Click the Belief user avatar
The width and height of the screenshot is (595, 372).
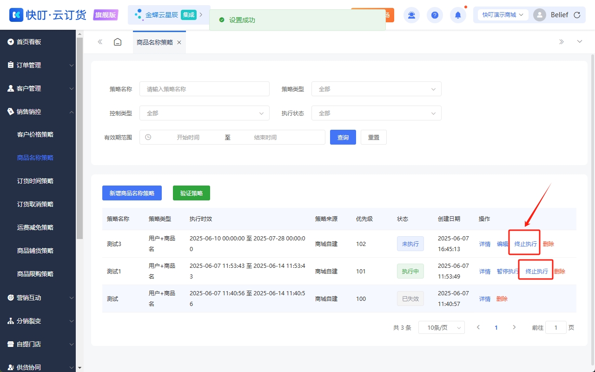[x=540, y=15]
